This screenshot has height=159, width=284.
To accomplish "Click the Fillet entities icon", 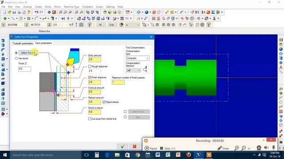I will [x=36, y=19].
